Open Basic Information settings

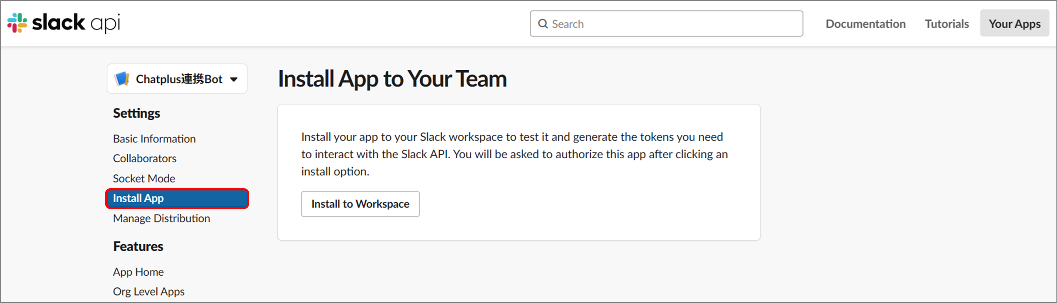click(154, 139)
